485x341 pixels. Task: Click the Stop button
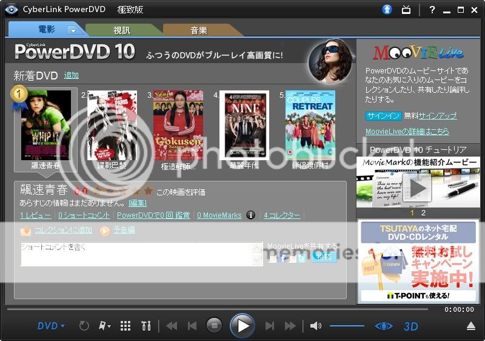click(215, 325)
